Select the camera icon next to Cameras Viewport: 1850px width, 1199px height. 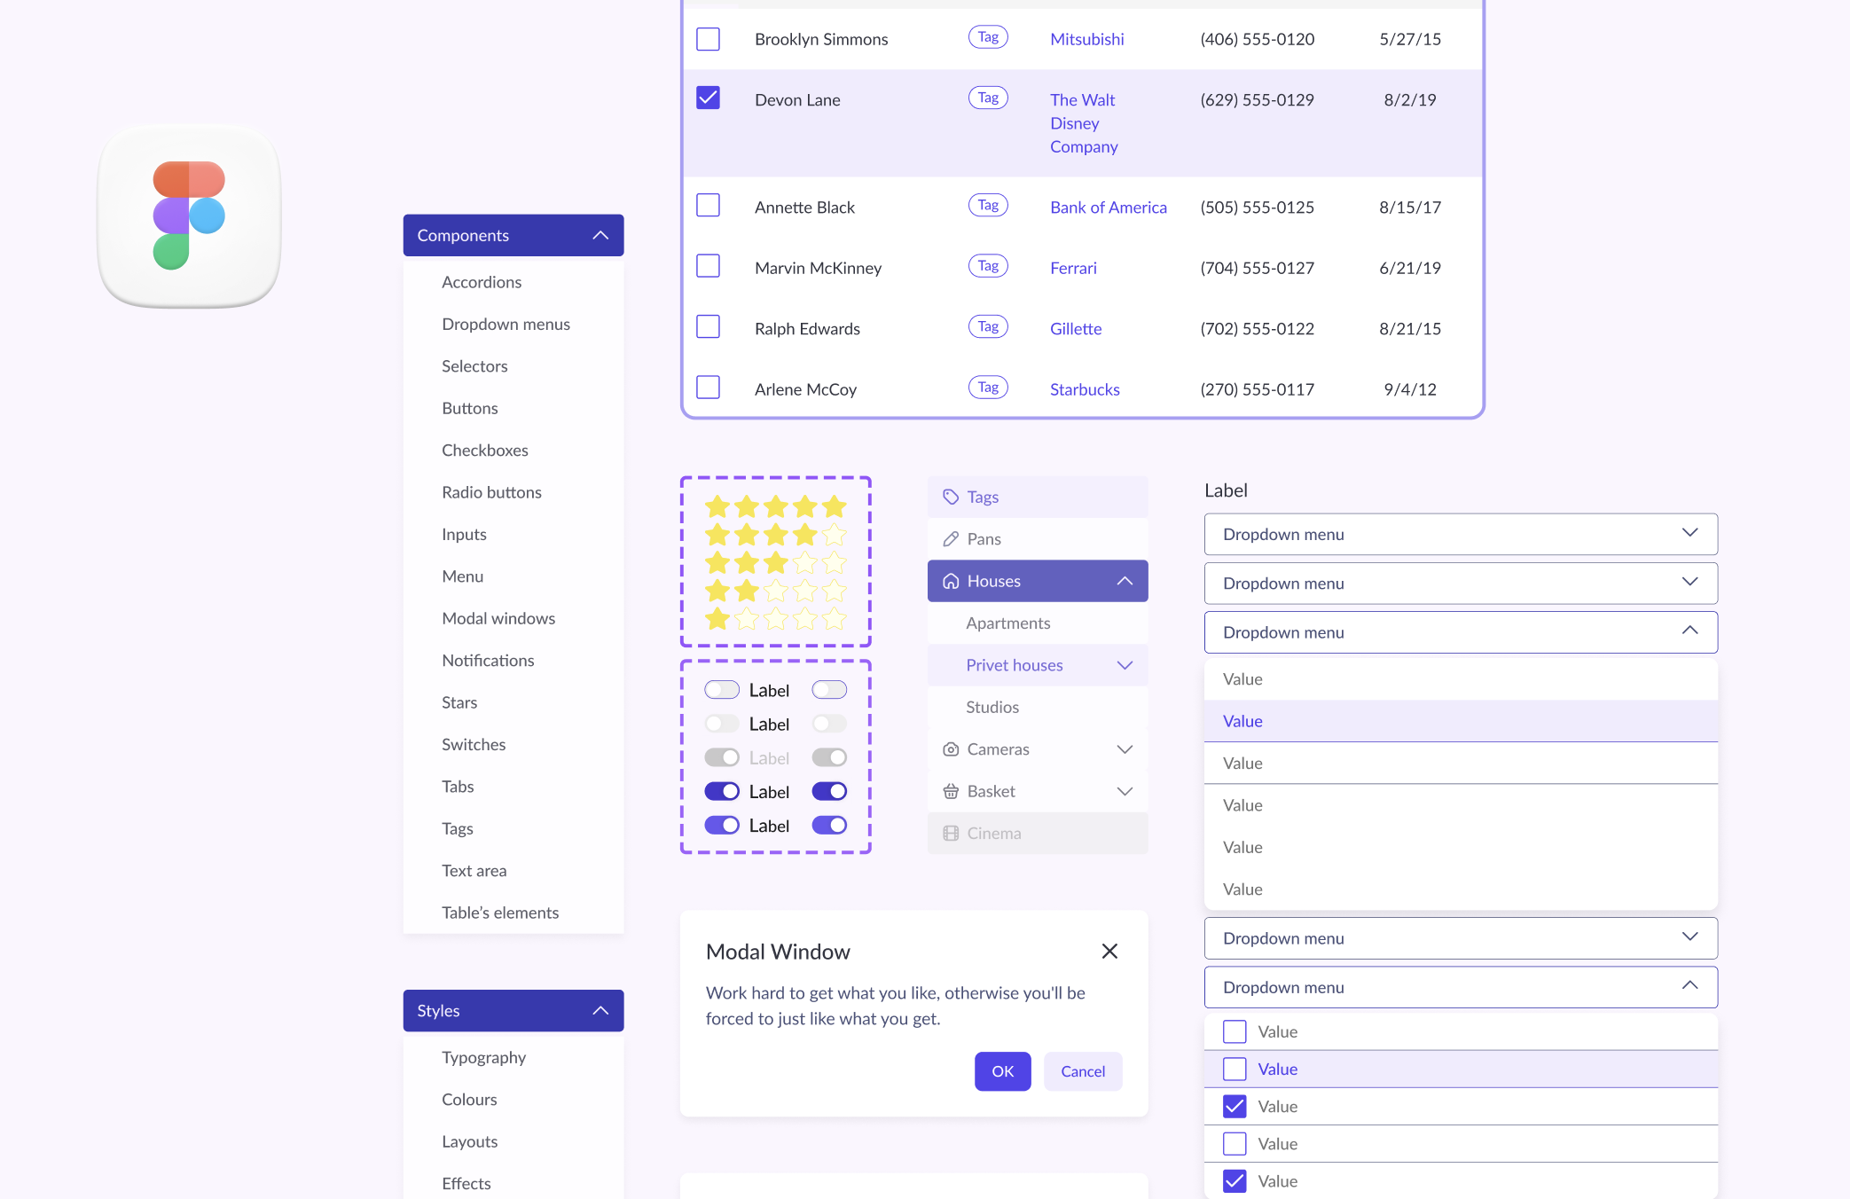951,749
